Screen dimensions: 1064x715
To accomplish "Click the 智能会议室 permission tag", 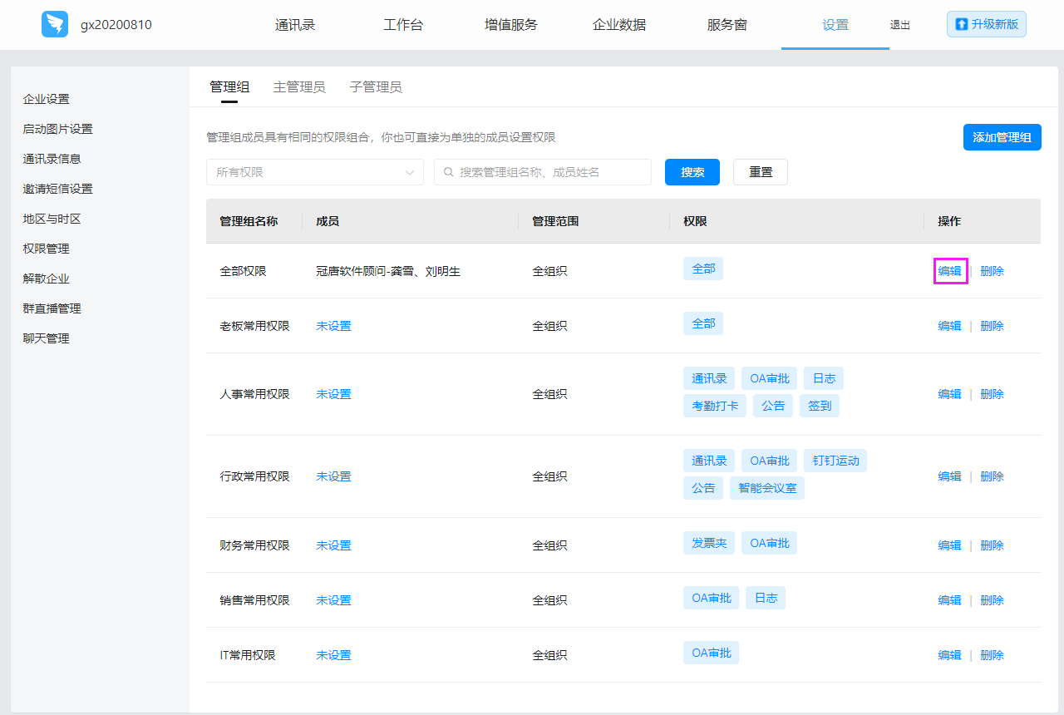I will click(x=767, y=488).
